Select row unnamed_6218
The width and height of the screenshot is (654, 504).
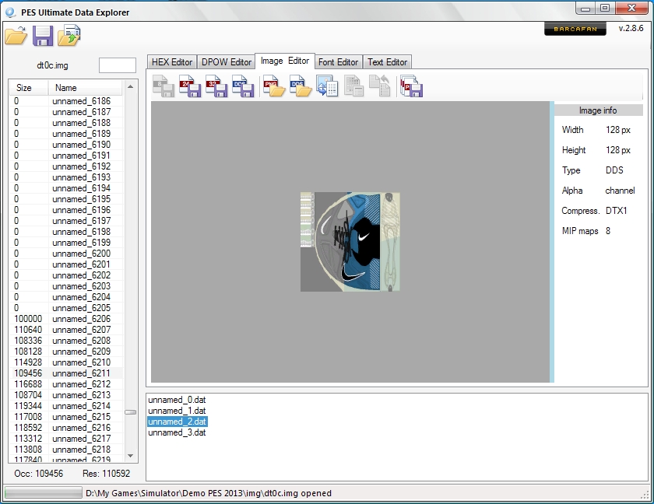click(x=66, y=450)
